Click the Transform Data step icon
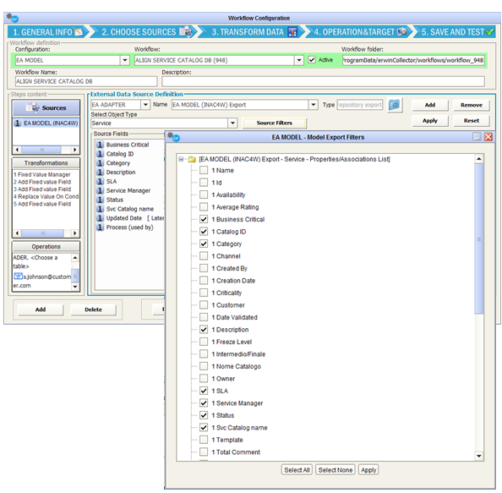The width and height of the screenshot is (502, 493). point(292,32)
